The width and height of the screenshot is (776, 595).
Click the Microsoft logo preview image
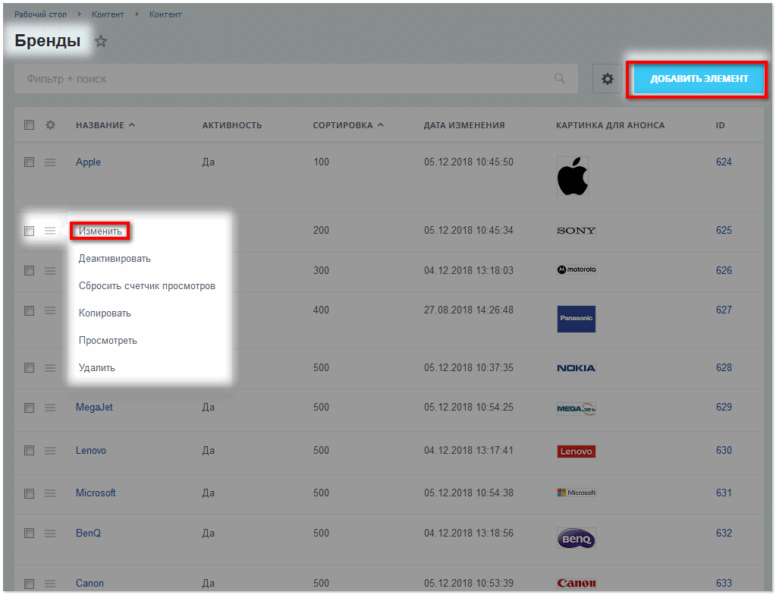(576, 493)
